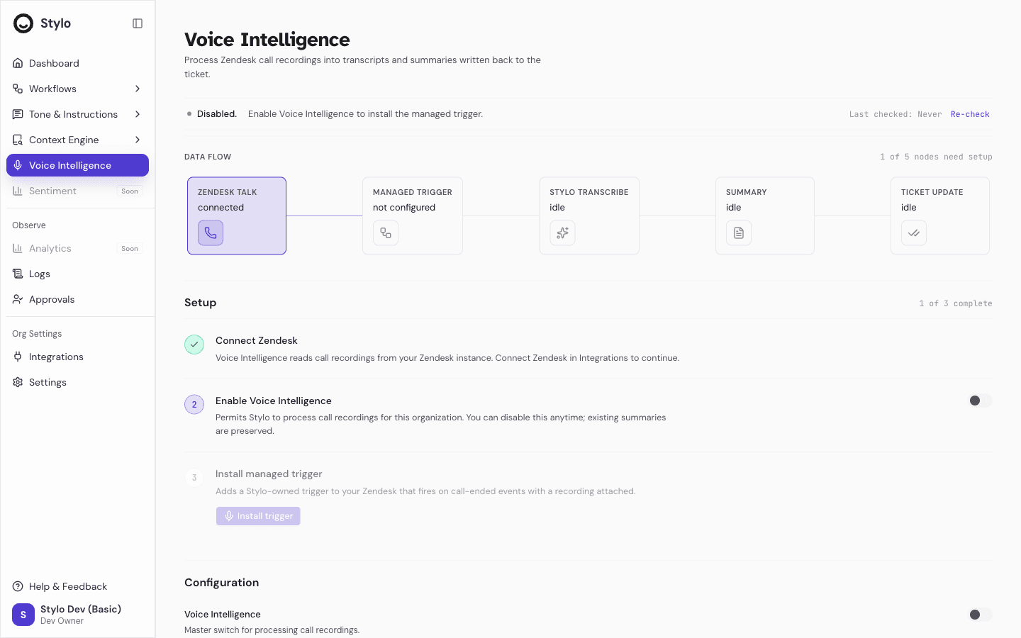Click the Stylo Dev avatar icon
The image size is (1021, 638).
point(23,615)
